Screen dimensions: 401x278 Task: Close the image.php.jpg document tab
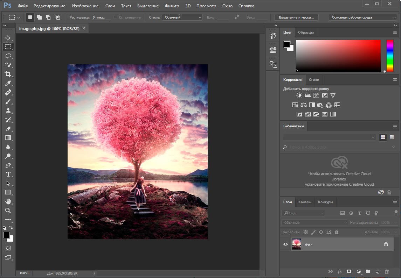click(84, 28)
